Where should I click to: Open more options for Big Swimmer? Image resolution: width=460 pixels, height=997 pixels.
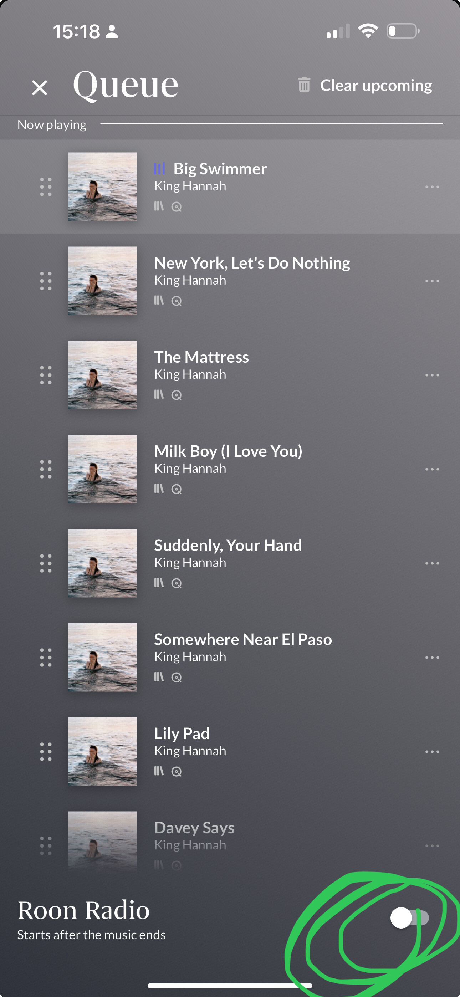click(x=432, y=187)
